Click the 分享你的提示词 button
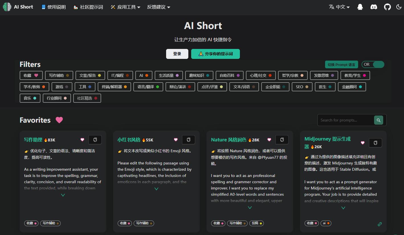The height and width of the screenshot is (235, 404). pos(215,54)
